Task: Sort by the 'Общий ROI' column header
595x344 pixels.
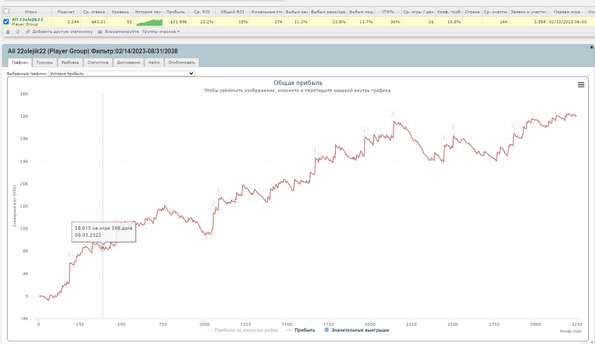Action: tap(232, 12)
